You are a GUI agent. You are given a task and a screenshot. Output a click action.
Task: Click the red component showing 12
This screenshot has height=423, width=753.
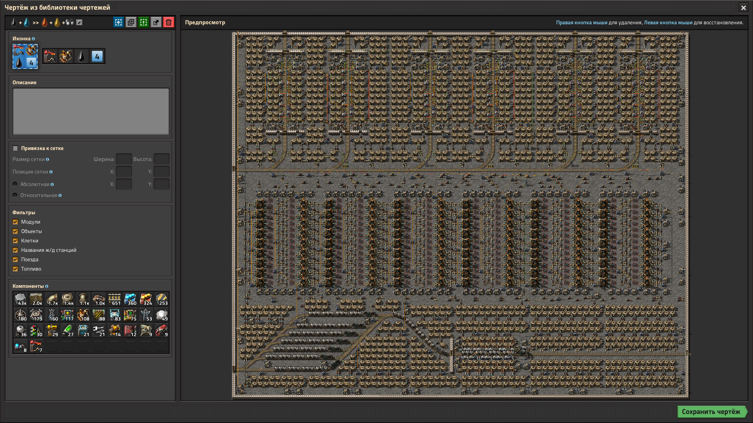(130, 331)
